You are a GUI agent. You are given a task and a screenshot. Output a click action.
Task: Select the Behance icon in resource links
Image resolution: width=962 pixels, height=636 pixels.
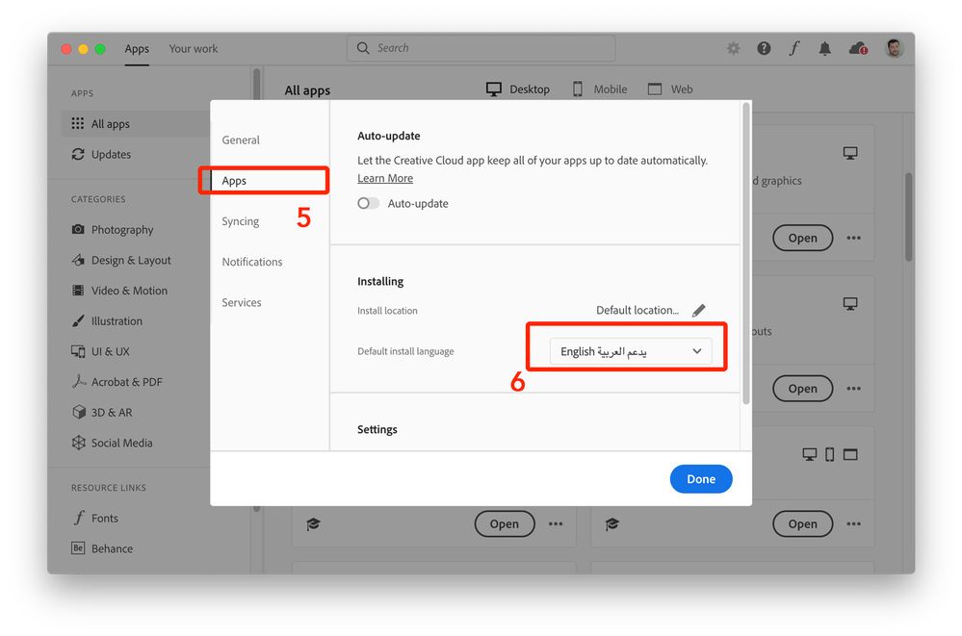tap(78, 547)
